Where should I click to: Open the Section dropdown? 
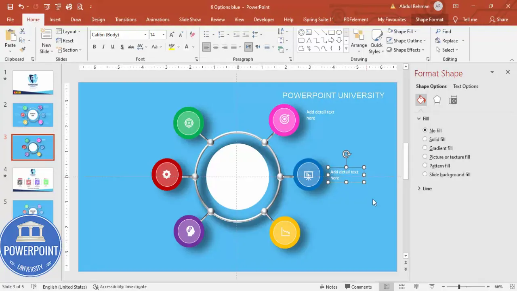[x=69, y=50]
